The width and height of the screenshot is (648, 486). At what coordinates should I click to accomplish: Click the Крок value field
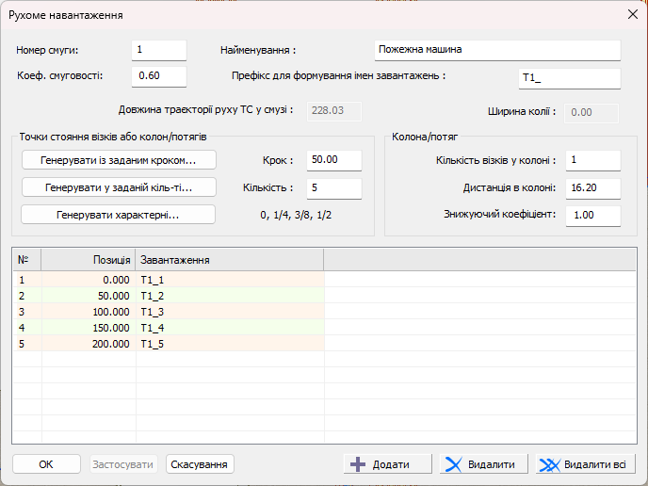tap(333, 160)
